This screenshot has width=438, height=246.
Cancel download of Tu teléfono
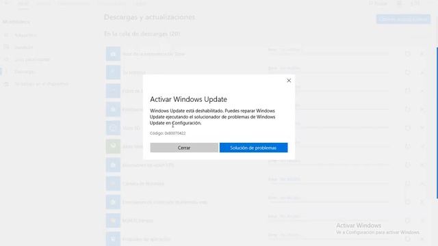[x=422, y=72]
